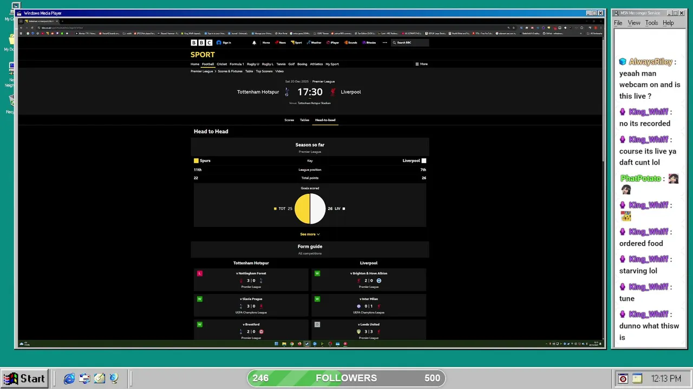Open the three-dot more services menu

(x=385, y=43)
